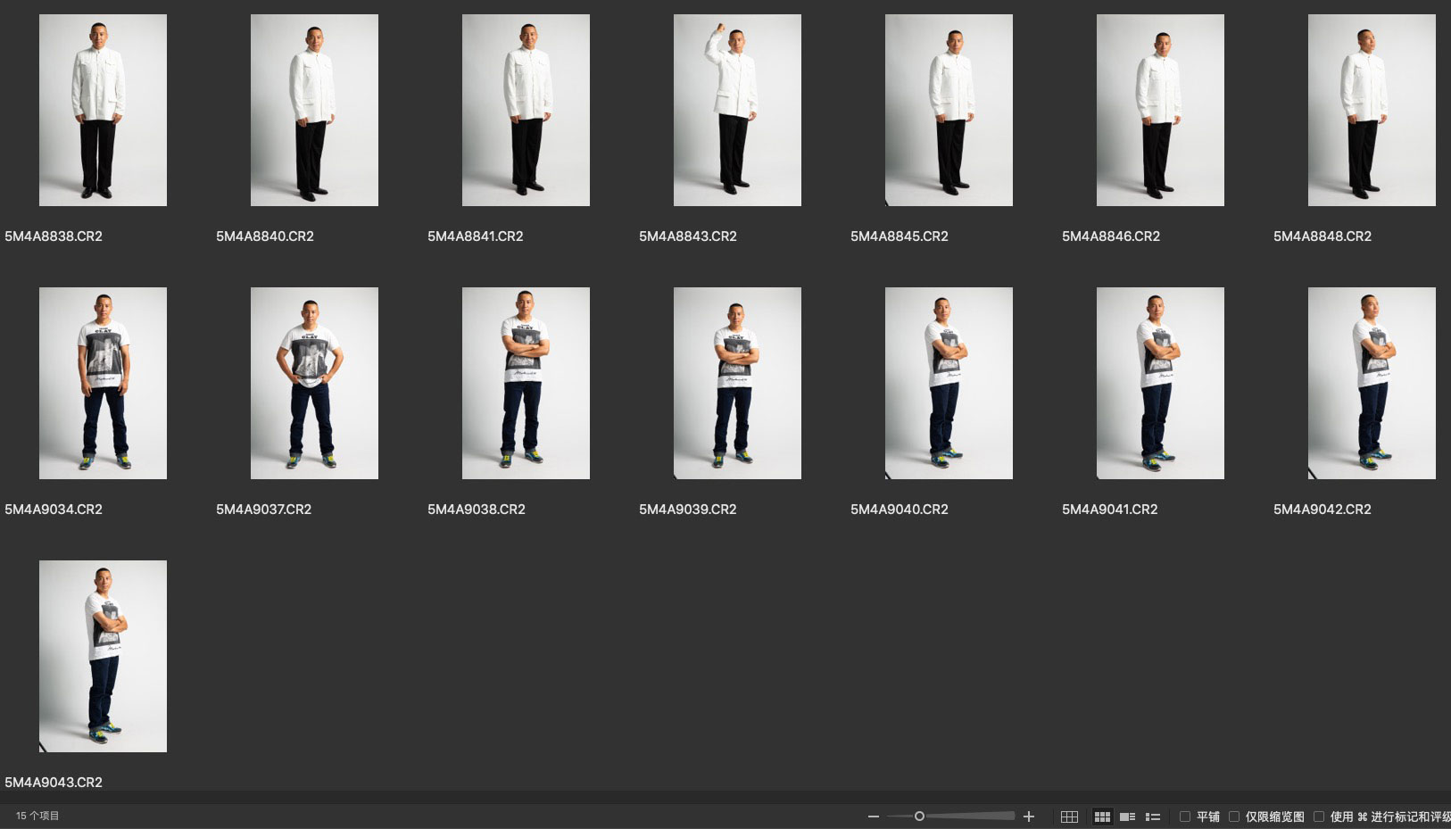The image size is (1451, 829).
Task: Switch to list view
Action: pyautogui.click(x=1153, y=817)
